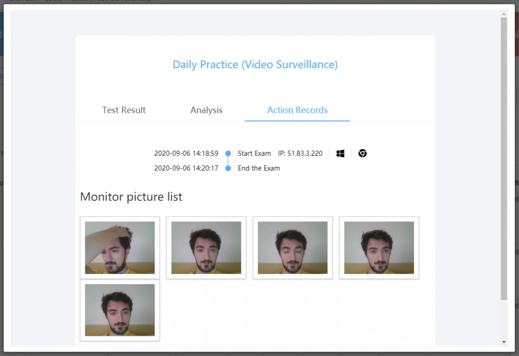Click the 14:18:59 start timestamp
The height and width of the screenshot is (356, 519).
(186, 153)
